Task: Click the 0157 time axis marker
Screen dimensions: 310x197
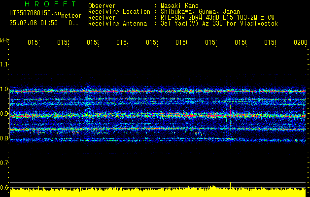Action: 211,43
